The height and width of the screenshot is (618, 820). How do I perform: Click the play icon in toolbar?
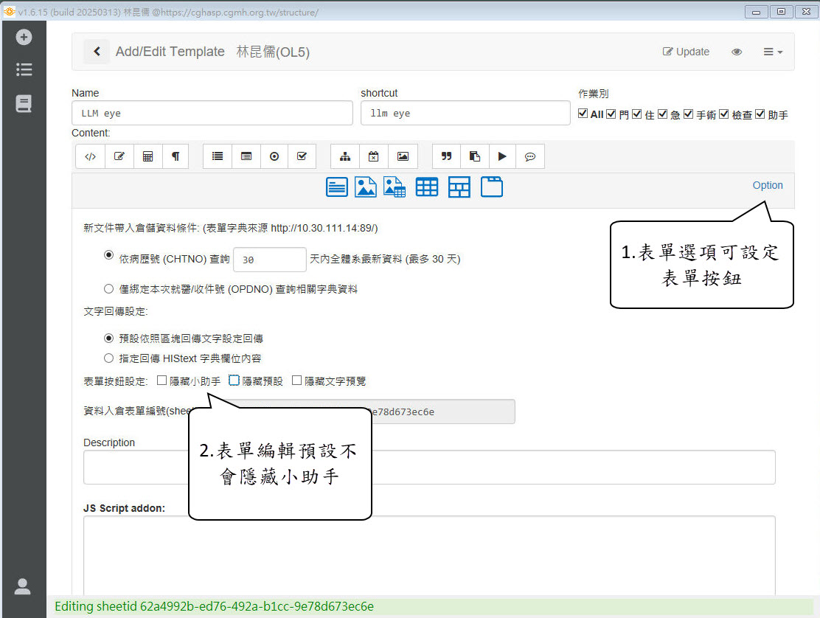pos(502,156)
